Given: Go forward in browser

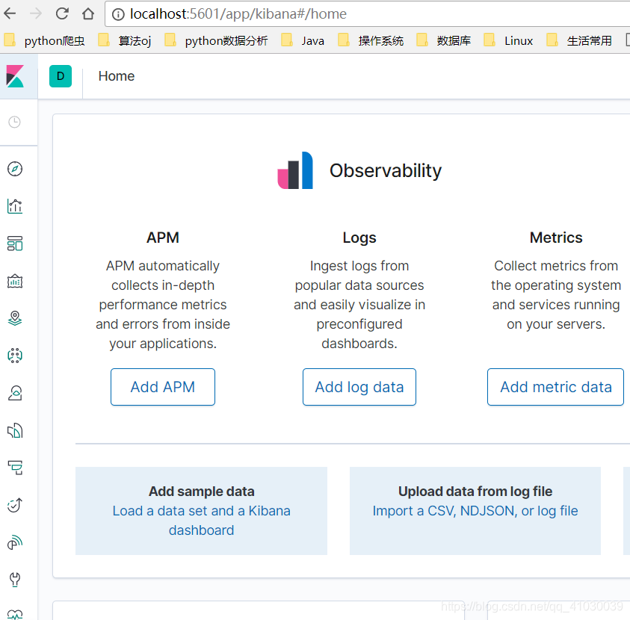Looking at the screenshot, I should pos(36,13).
